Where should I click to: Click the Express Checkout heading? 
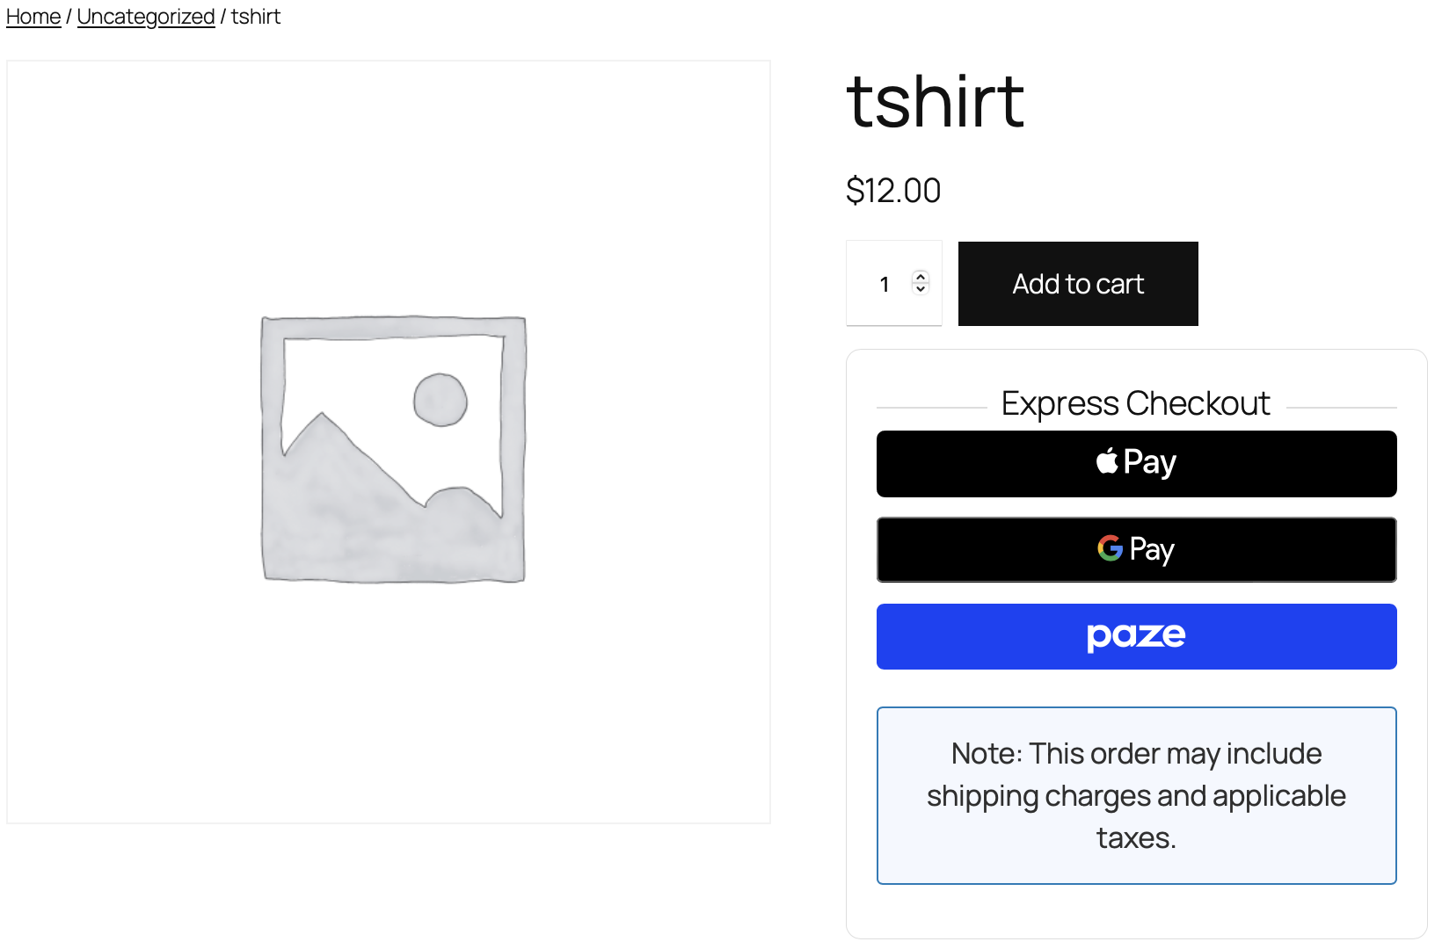point(1135,404)
